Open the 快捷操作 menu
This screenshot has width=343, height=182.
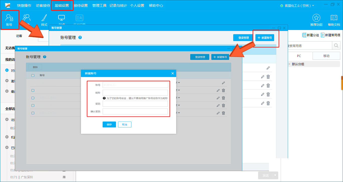tap(24, 5)
